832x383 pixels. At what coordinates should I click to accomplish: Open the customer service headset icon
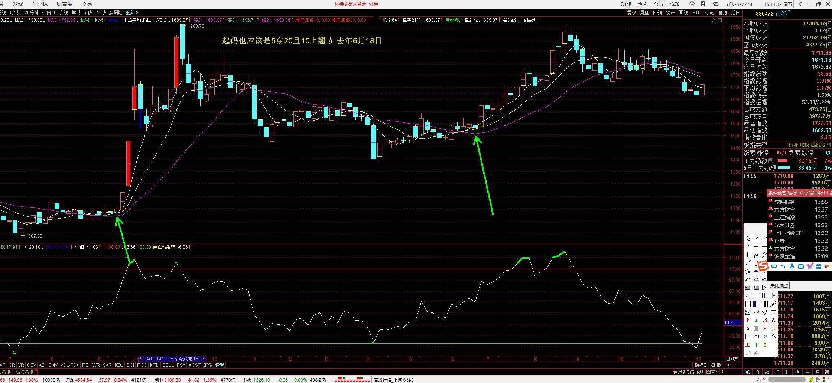692,4
